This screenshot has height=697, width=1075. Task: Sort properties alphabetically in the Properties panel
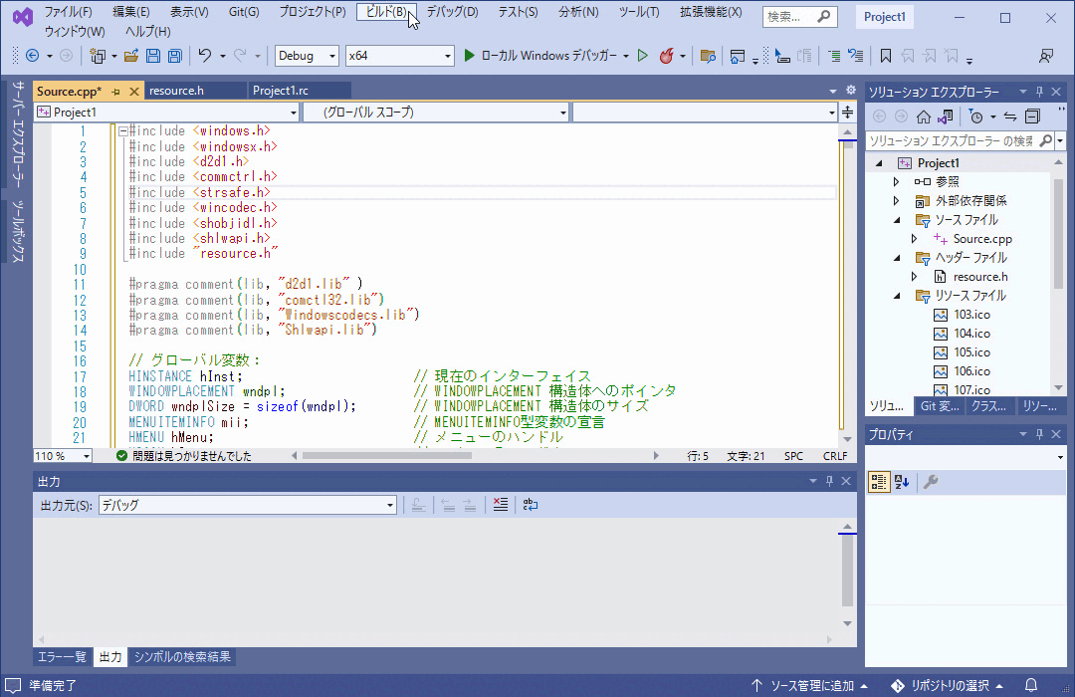click(x=904, y=482)
